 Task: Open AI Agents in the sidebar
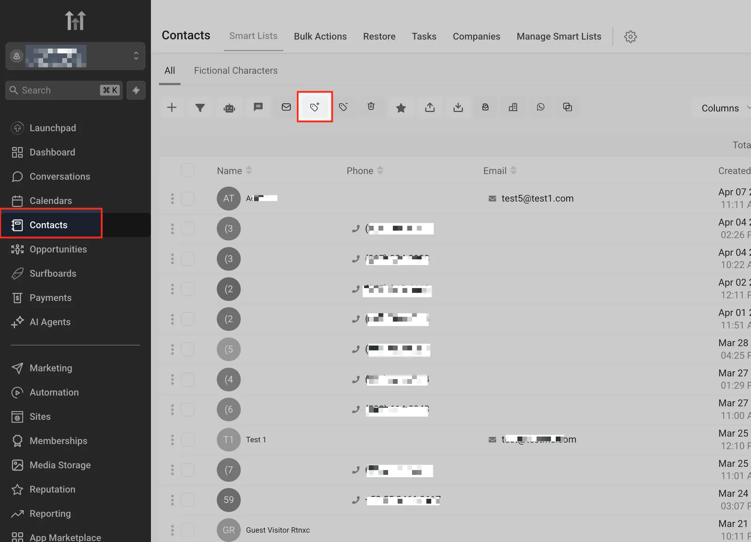(50, 322)
